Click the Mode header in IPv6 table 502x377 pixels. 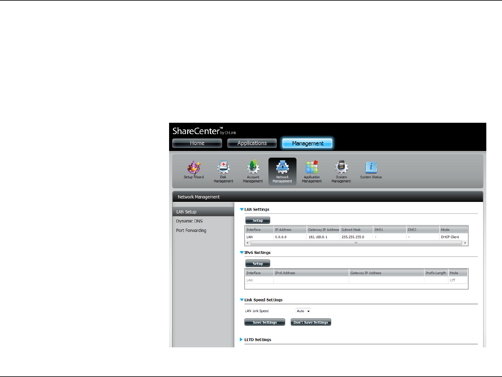[458, 273]
